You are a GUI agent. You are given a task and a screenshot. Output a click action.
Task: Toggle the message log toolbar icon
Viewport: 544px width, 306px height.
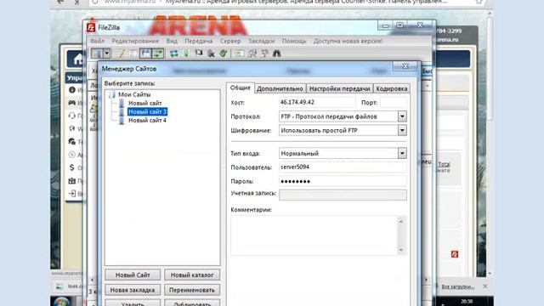point(121,54)
